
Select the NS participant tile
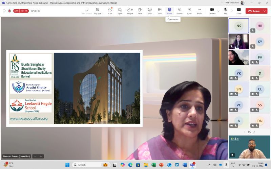click(239, 26)
